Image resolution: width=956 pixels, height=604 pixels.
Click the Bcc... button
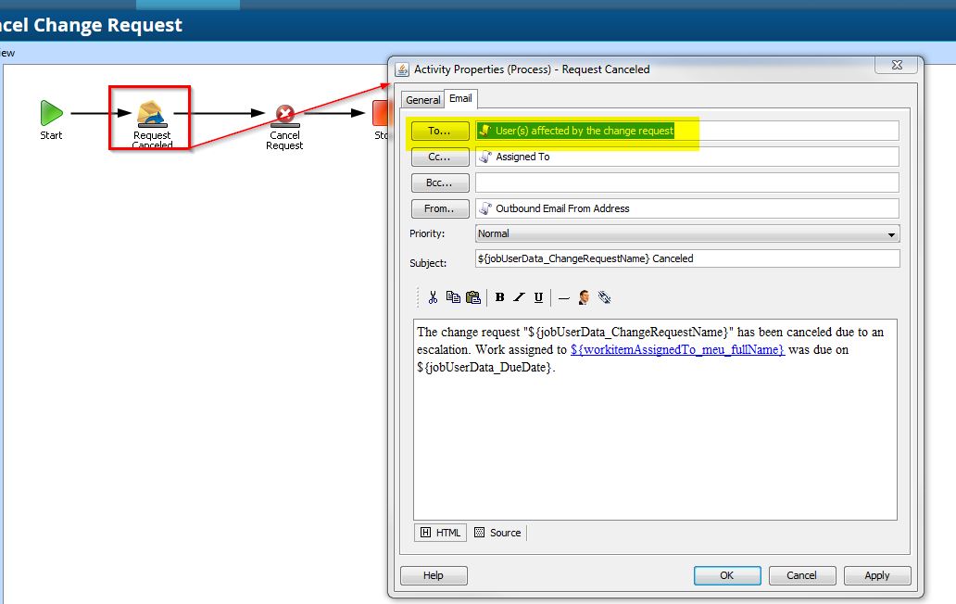[x=439, y=182]
